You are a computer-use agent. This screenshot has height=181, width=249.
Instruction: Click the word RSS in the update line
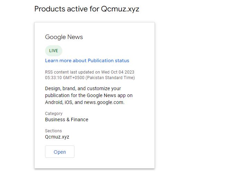click(x=49, y=72)
